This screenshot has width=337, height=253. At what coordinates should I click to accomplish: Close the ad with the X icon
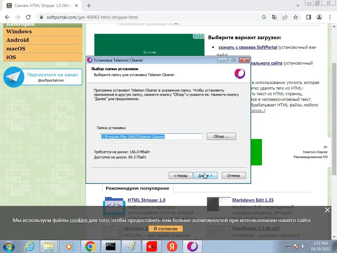point(202,36)
